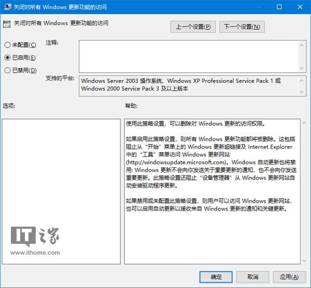This screenshot has width=311, height=288.
Task: Click the 支持的平台 box scroll up arrow
Action: 302,81
